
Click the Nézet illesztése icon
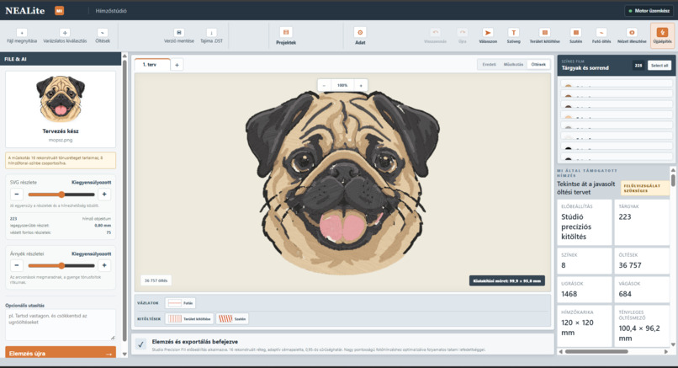(632, 33)
